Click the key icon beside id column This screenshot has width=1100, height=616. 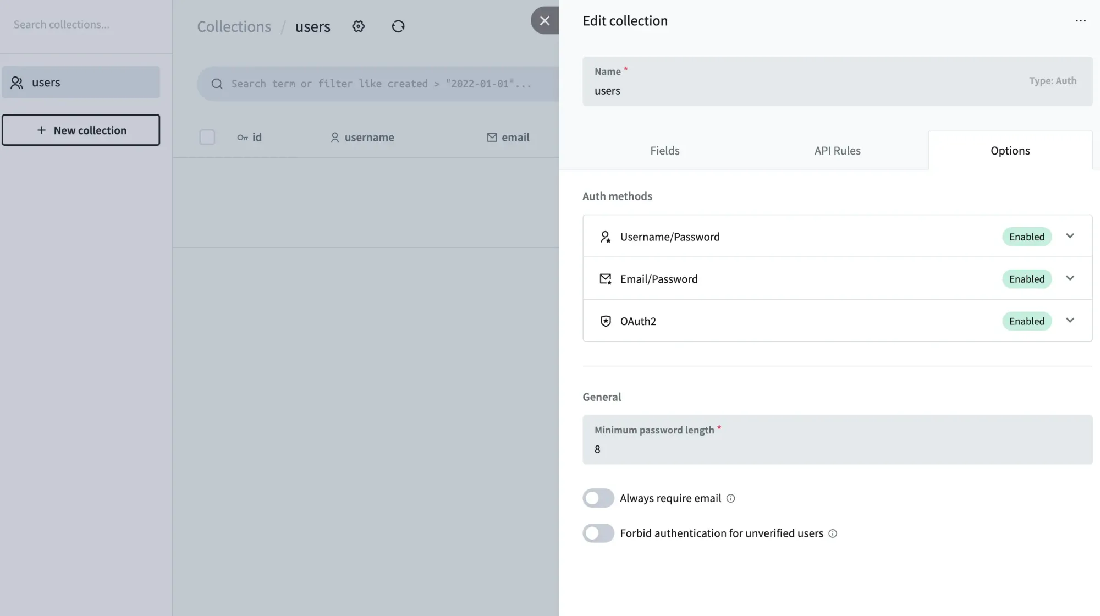[243, 137]
